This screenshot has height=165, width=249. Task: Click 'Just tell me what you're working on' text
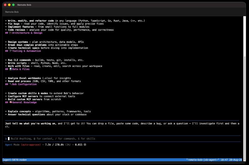click(x=31, y=123)
